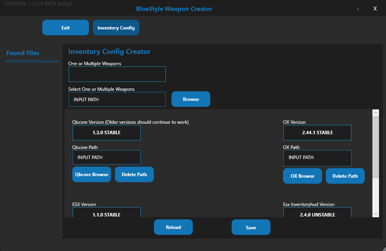
Task: Open the Esx Inventoryhud 2.4.0 UNSTABLE box
Action: pos(317,213)
